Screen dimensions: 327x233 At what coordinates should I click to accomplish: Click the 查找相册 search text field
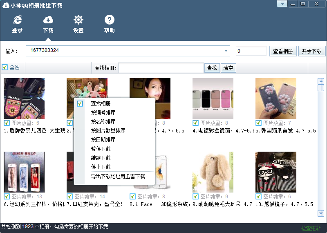[161, 68]
